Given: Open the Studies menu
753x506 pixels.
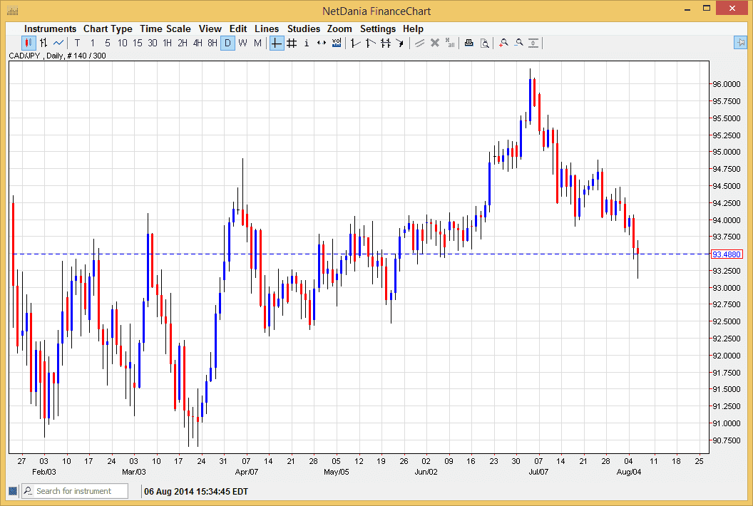Looking at the screenshot, I should pyautogui.click(x=304, y=29).
